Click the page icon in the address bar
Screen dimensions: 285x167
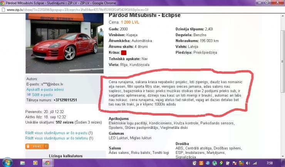(x=3, y=9)
